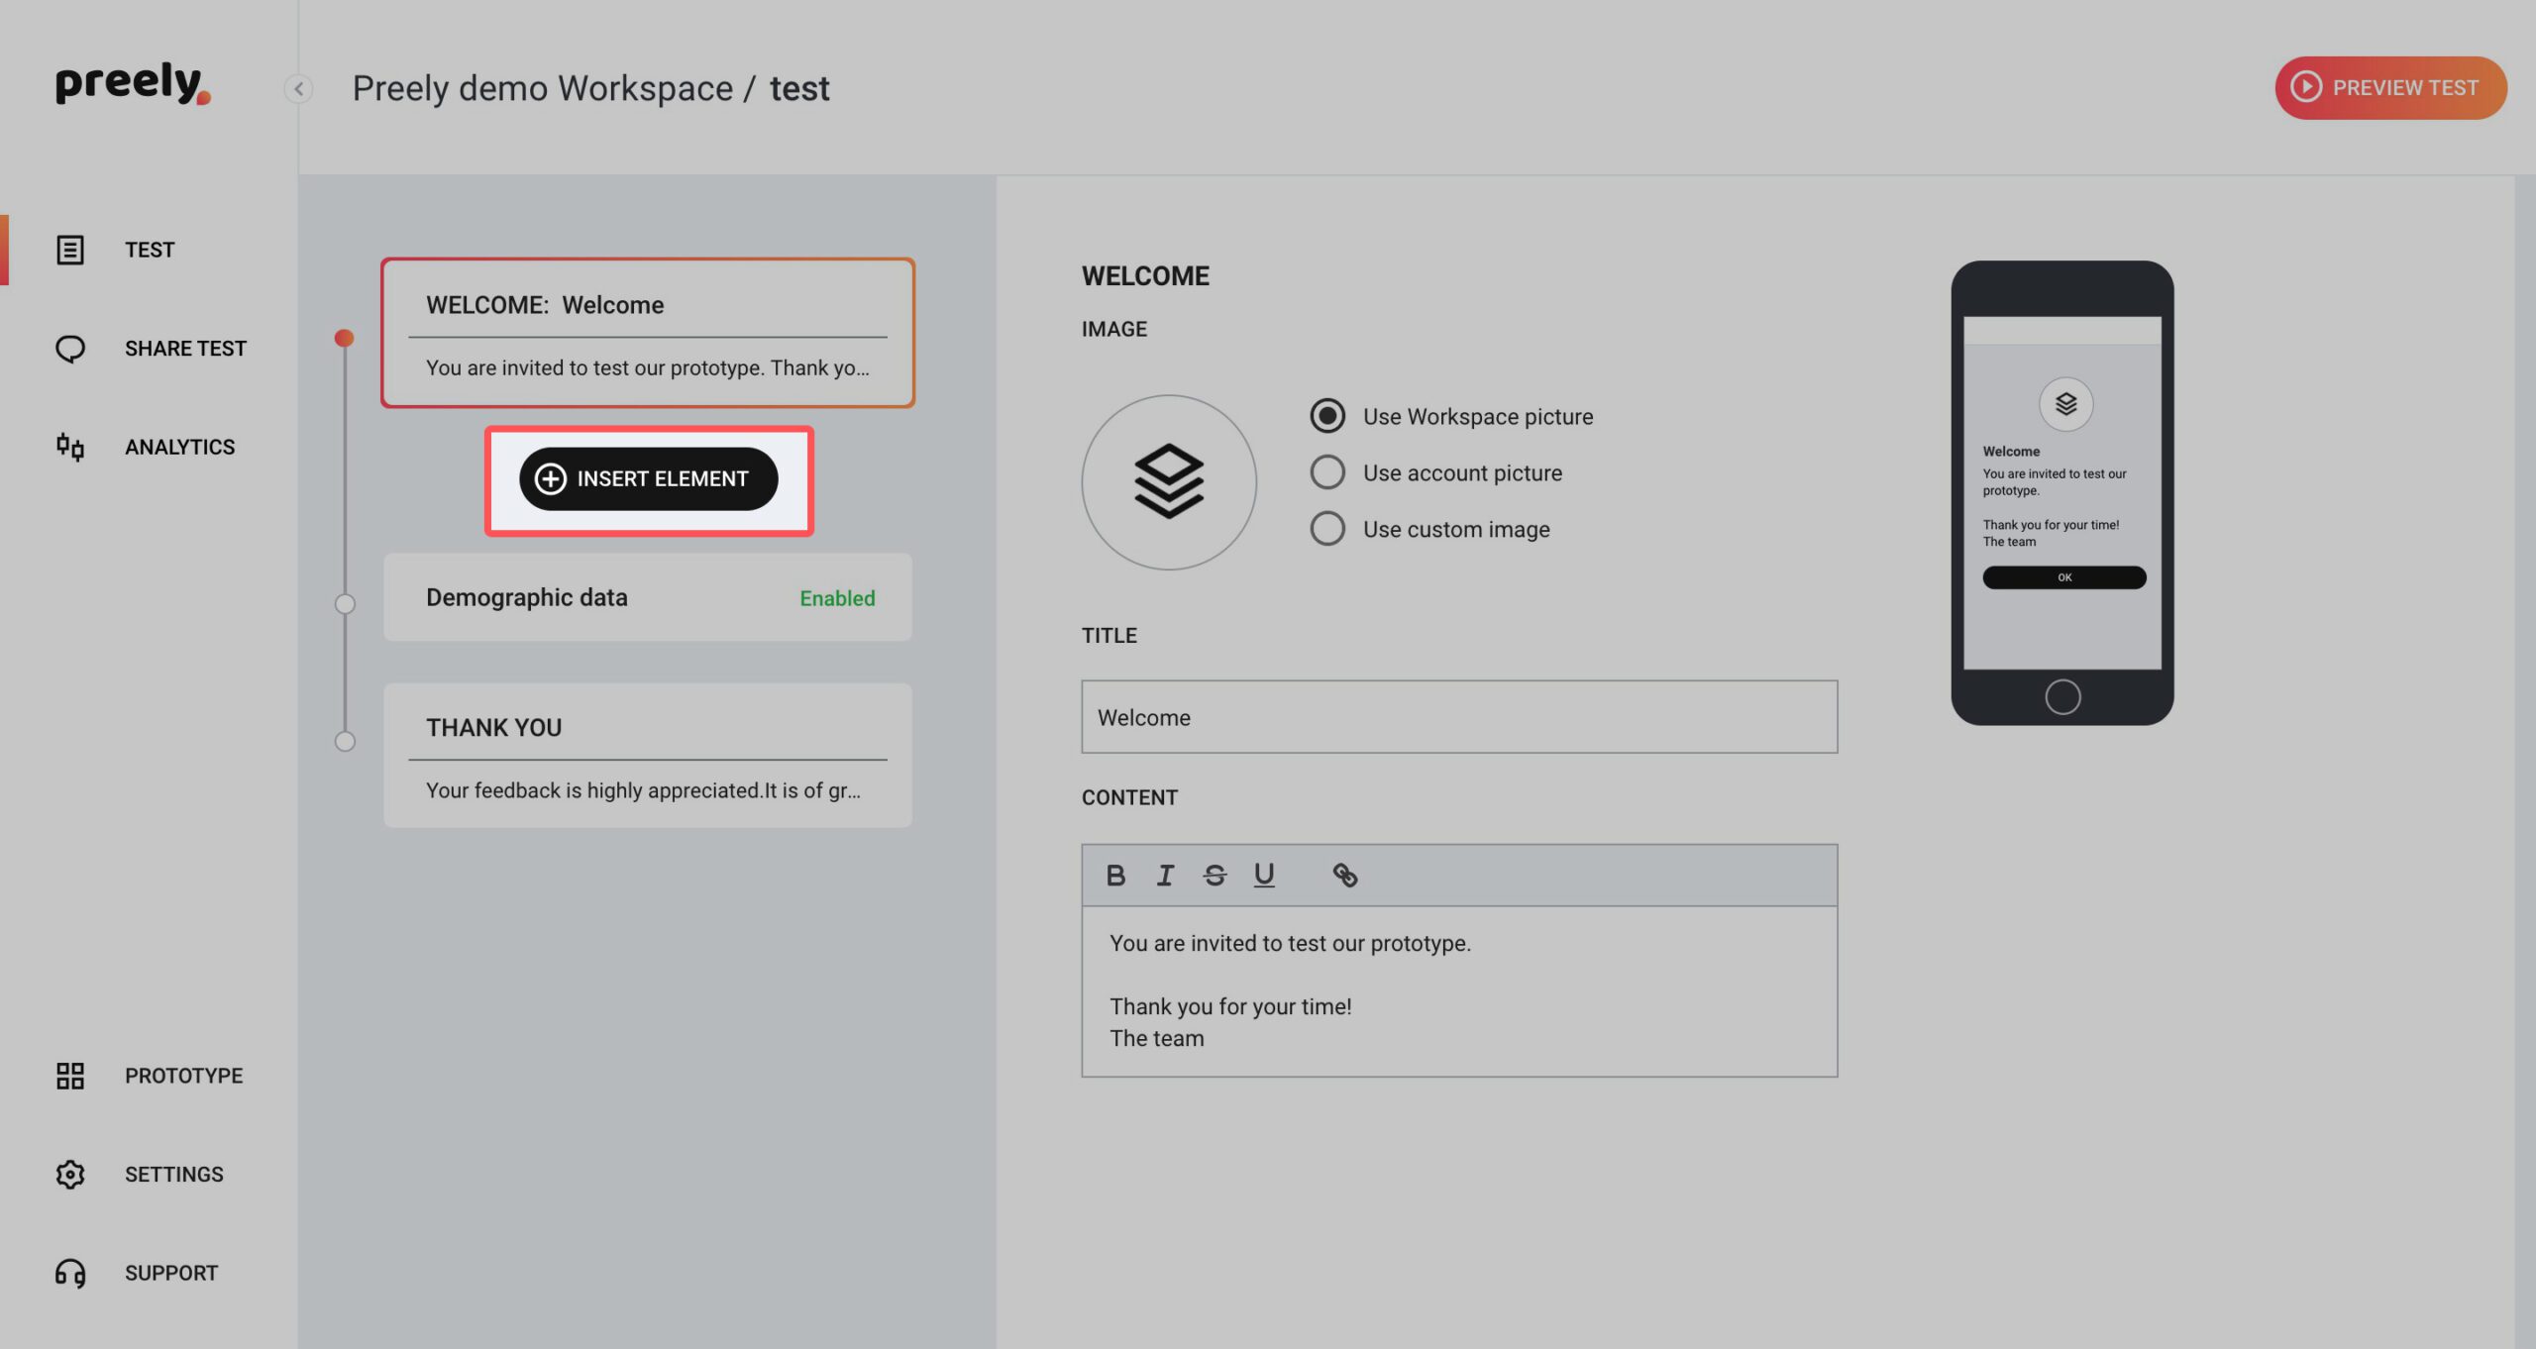
Task: Open the Analytics section
Action: (179, 446)
